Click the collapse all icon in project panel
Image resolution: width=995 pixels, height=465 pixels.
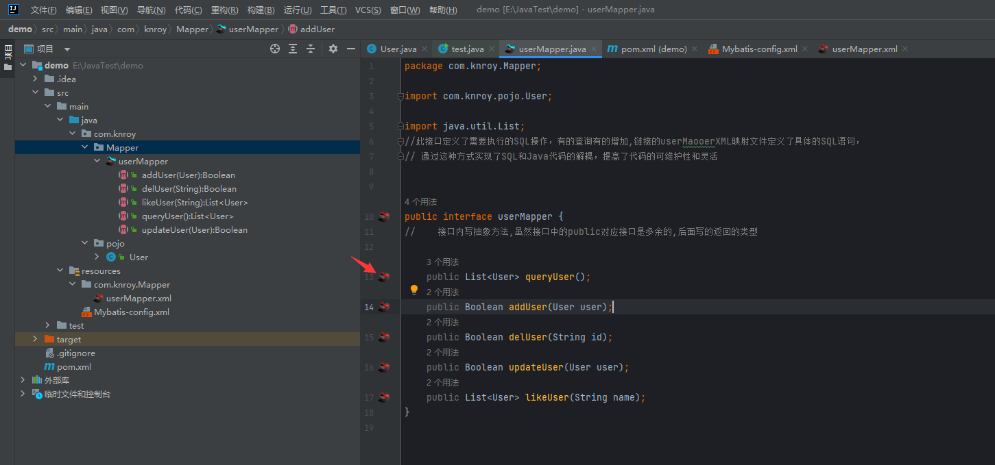coord(311,49)
